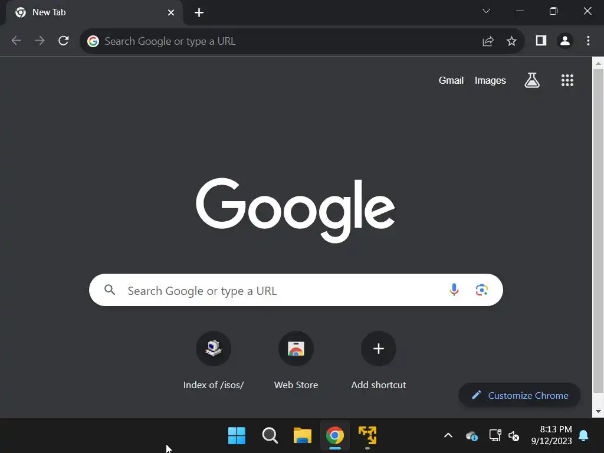Viewport: 604px width, 453px height.
Task: Open Index of /isos/ shortcut
Action: click(214, 360)
